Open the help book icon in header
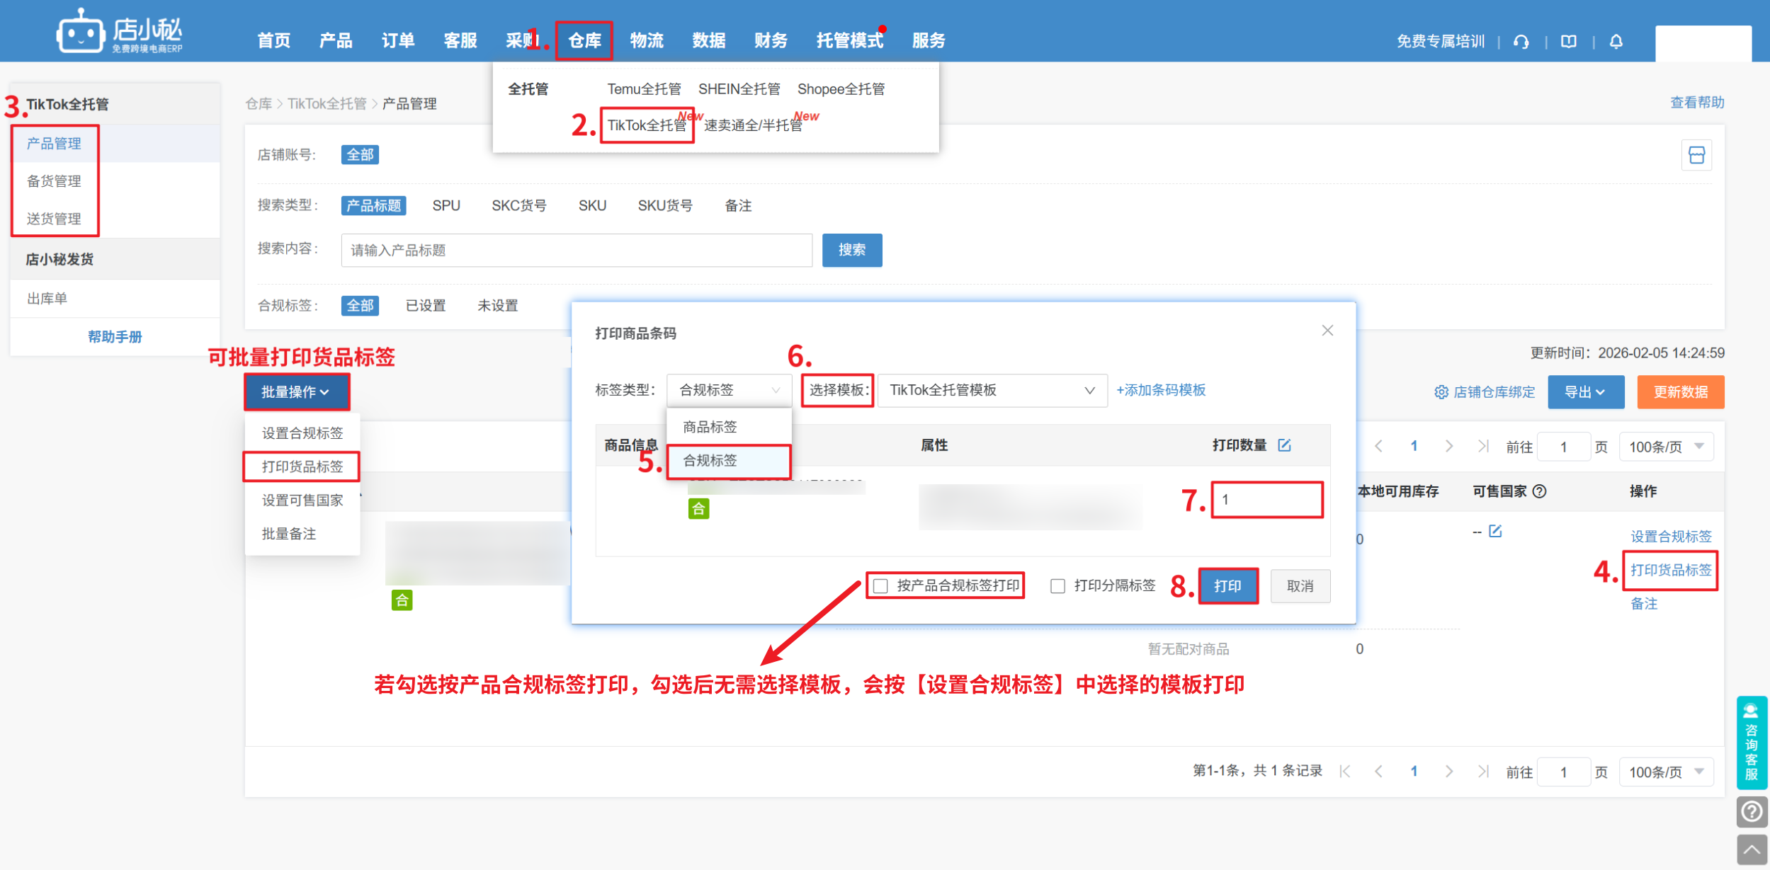 (x=1569, y=42)
